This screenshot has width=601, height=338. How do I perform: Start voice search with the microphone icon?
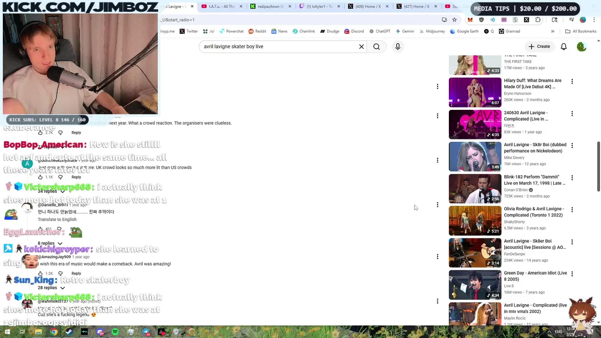(398, 46)
